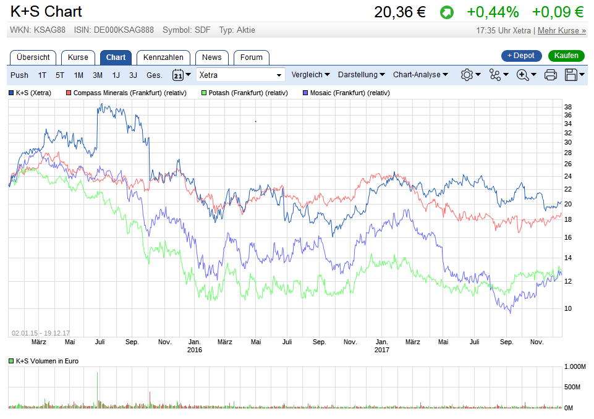The image size is (594, 419).
Task: Expand the Chart-Analyse dropdown
Action: [420, 75]
